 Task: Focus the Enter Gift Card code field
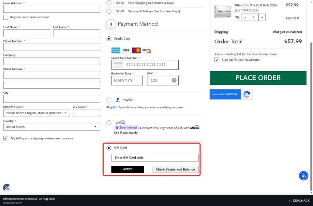tap(155, 158)
